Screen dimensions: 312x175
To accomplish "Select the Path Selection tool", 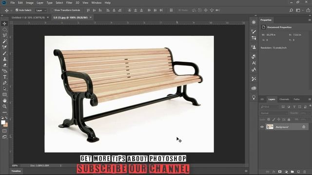I will click(4, 88).
